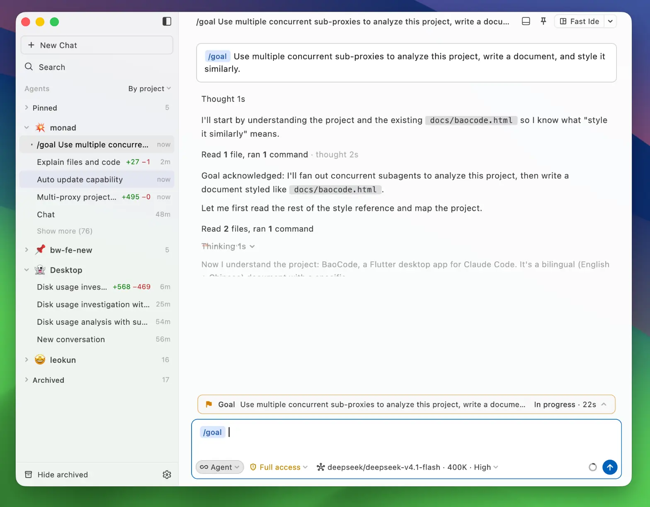Viewport: 650px width, 507px height.
Task: Click the orange Goal flag icon
Action: click(x=209, y=404)
